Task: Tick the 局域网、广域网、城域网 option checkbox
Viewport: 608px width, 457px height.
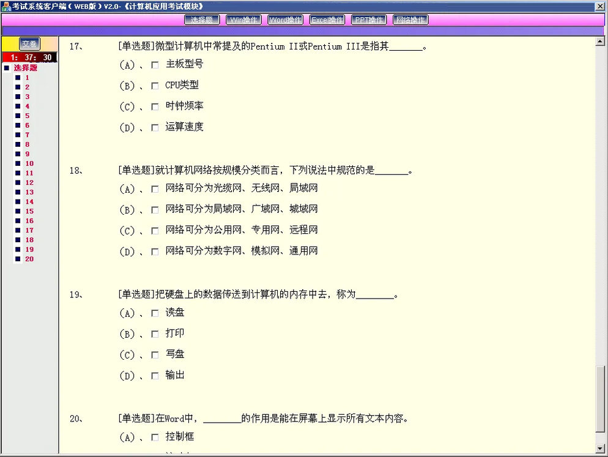Action: pyautogui.click(x=155, y=210)
